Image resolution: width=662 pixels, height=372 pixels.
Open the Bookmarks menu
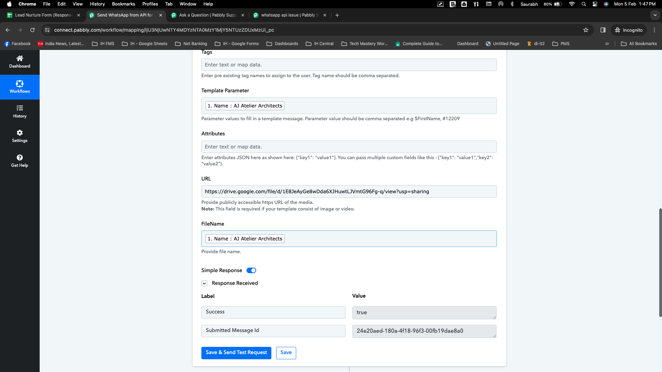123,4
